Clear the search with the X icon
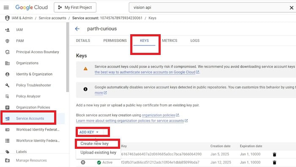Viewport: 296px width, 167px height. tap(291, 8)
